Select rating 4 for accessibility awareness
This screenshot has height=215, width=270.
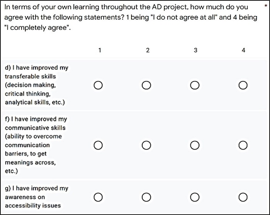243,197
